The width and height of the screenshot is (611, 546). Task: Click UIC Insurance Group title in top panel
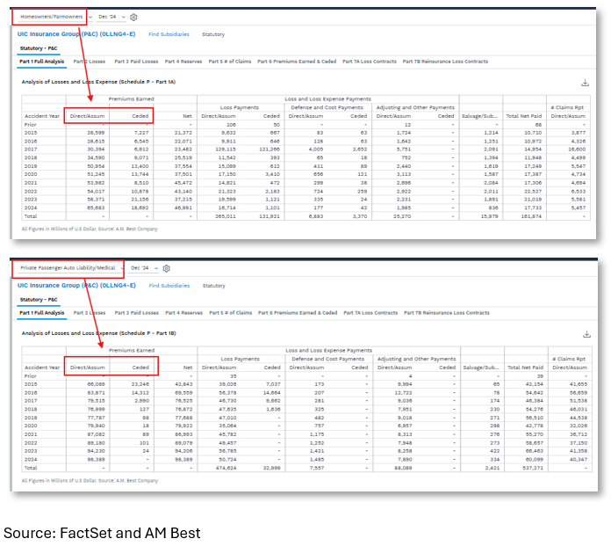[x=76, y=34]
